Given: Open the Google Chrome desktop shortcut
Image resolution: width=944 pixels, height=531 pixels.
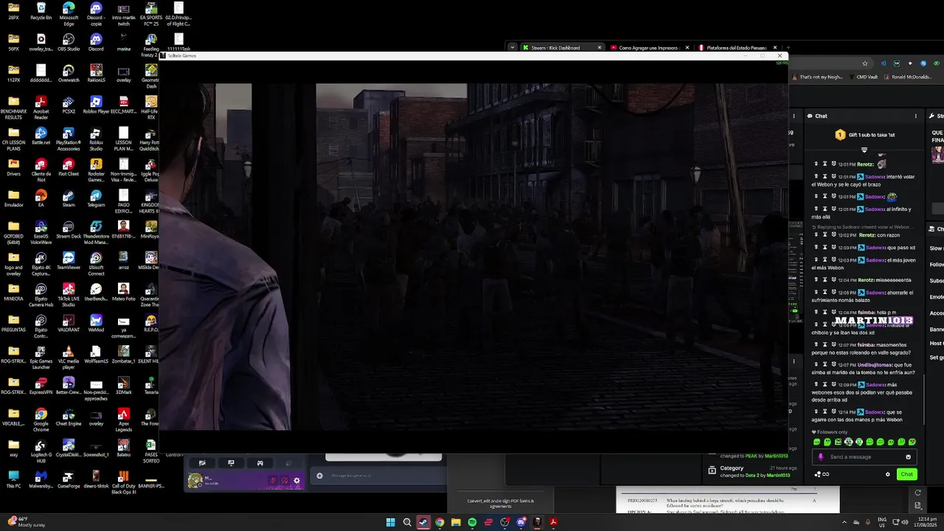Looking at the screenshot, I should [41, 420].
